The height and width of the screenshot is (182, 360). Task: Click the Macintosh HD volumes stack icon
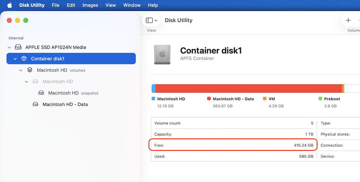29,70
